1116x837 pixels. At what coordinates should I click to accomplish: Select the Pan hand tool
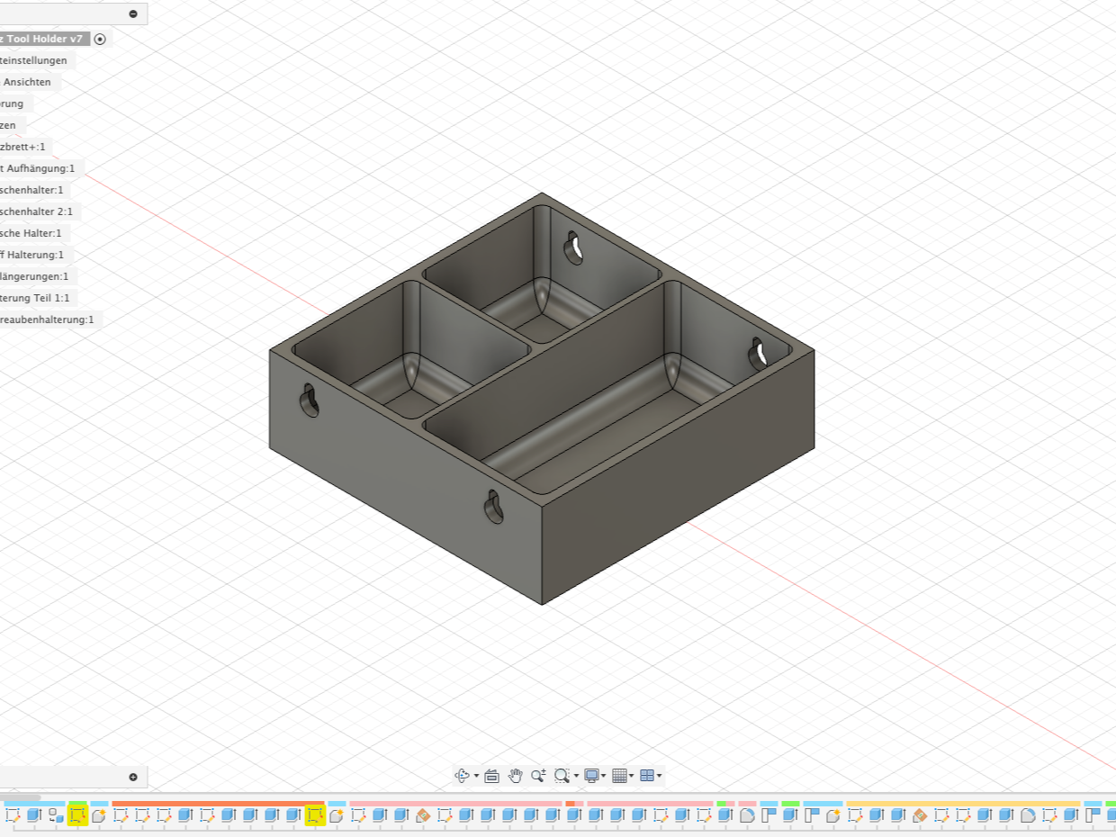click(515, 775)
